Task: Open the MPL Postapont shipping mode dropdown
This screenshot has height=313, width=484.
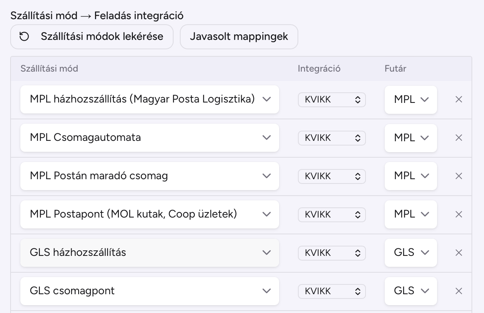Action: pyautogui.click(x=150, y=214)
